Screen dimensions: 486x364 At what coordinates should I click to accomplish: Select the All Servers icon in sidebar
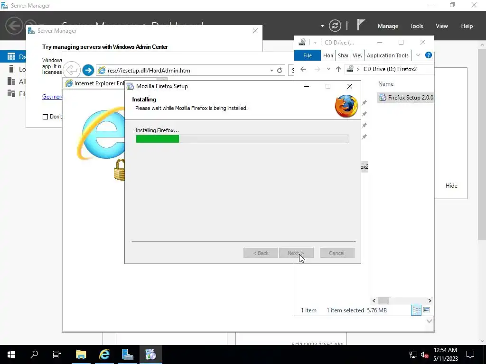click(x=11, y=81)
